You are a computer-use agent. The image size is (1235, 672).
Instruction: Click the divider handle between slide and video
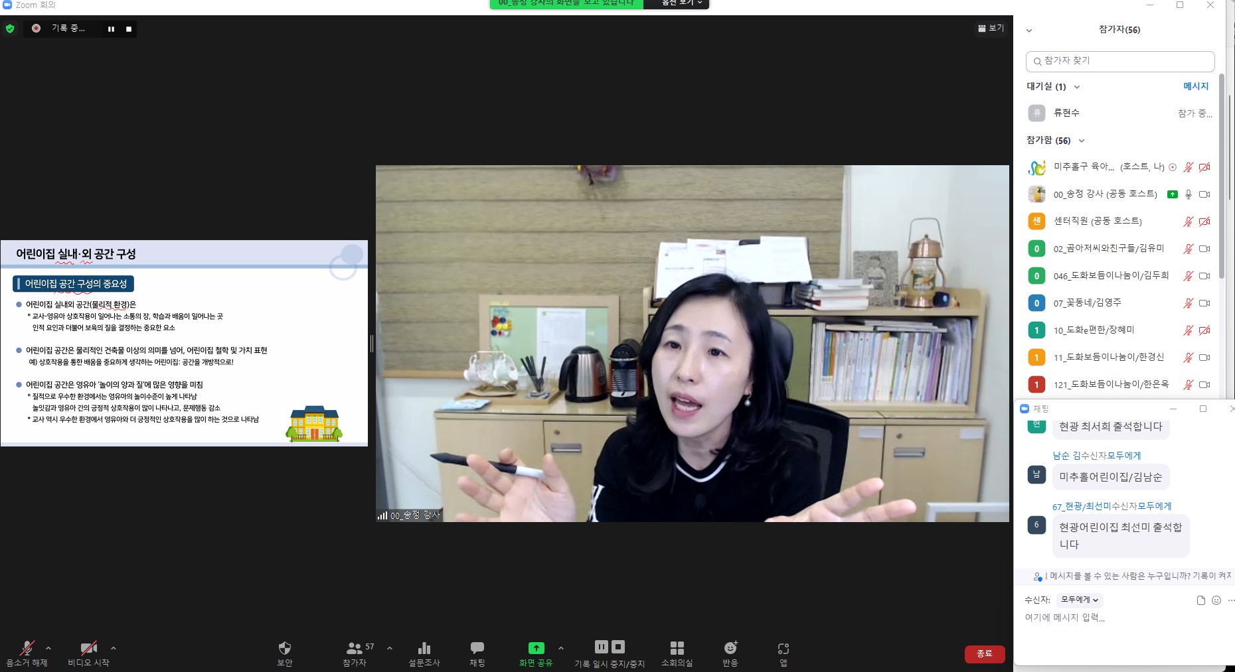click(372, 343)
